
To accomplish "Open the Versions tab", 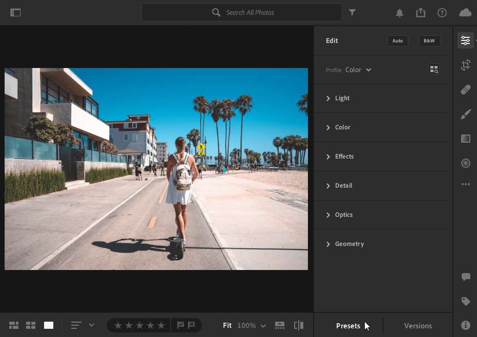I will 418,326.
